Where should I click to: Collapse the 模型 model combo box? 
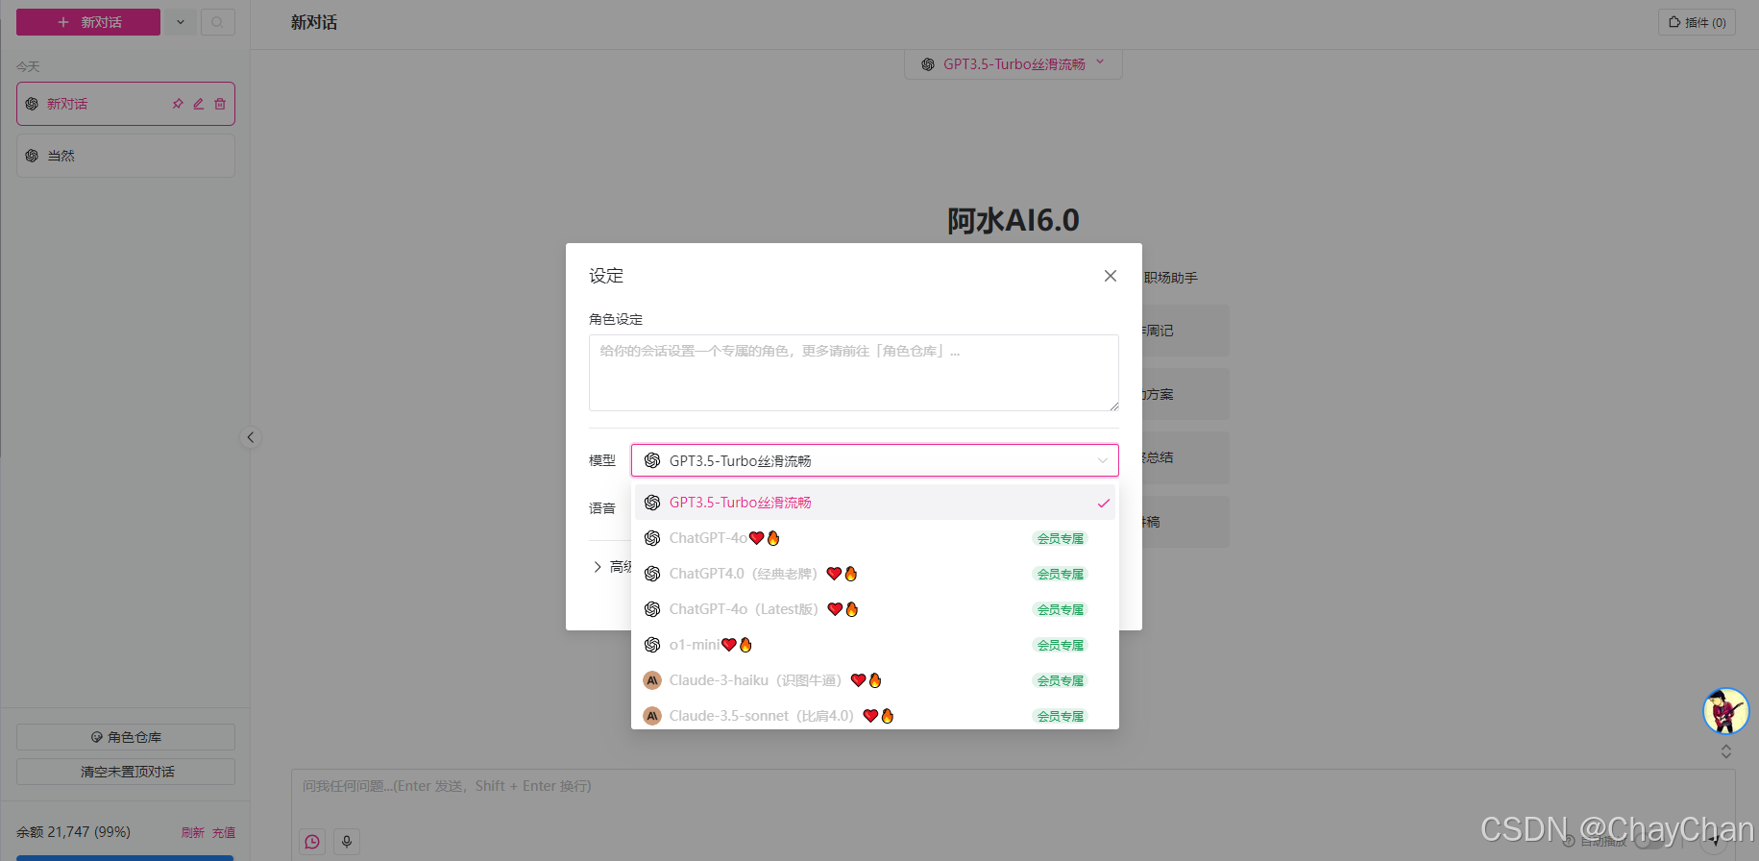click(875, 460)
